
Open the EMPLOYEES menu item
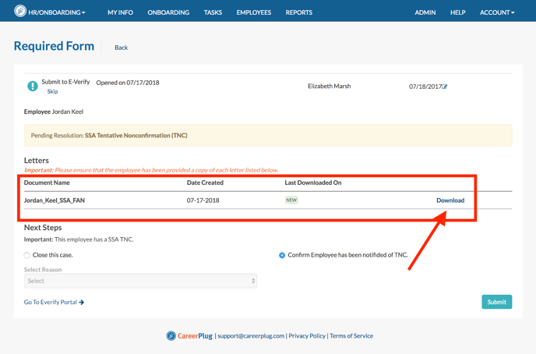click(x=254, y=12)
